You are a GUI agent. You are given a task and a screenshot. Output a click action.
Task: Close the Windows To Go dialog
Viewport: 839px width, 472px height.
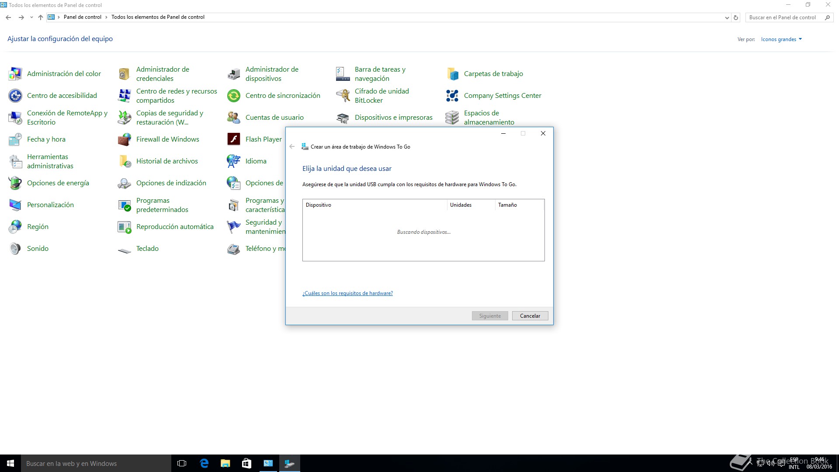tap(543, 133)
